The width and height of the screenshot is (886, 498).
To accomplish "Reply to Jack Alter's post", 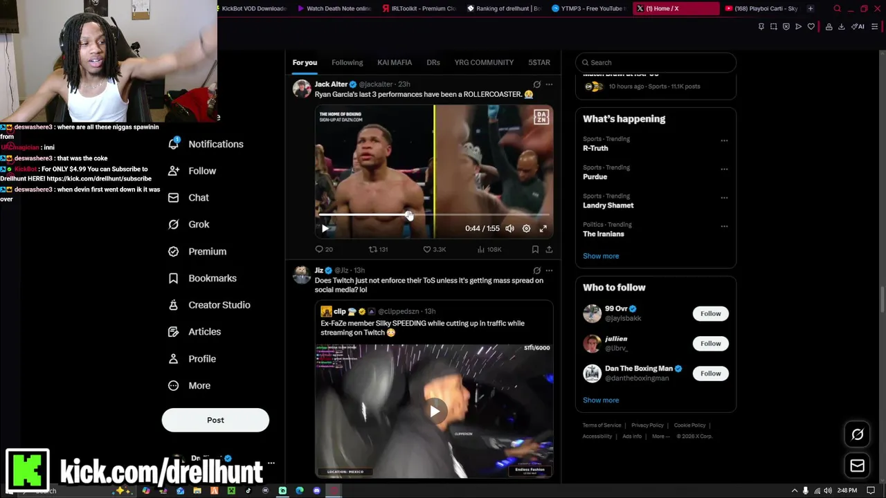I will pos(324,249).
